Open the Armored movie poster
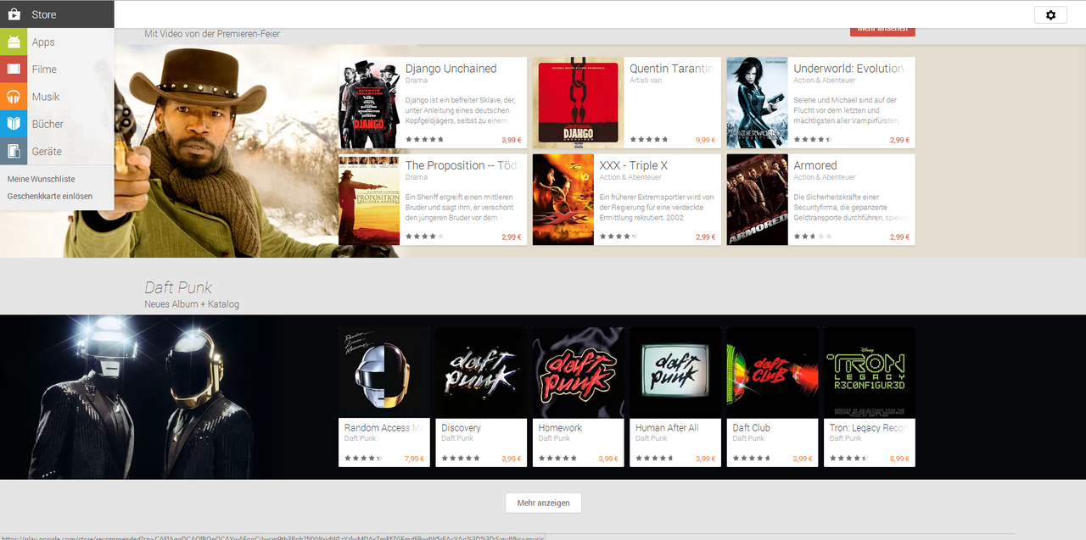This screenshot has width=1086, height=540. tap(757, 199)
